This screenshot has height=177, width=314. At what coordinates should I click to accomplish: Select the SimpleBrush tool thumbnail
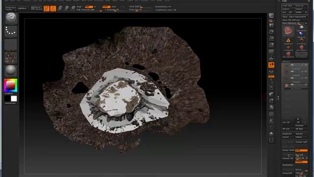pos(301,28)
